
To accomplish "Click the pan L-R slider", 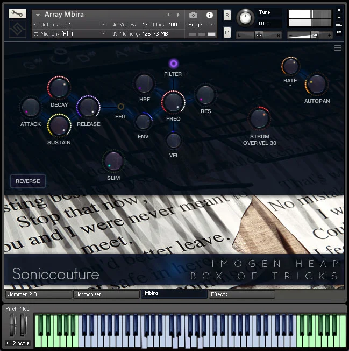I will click(259, 35).
